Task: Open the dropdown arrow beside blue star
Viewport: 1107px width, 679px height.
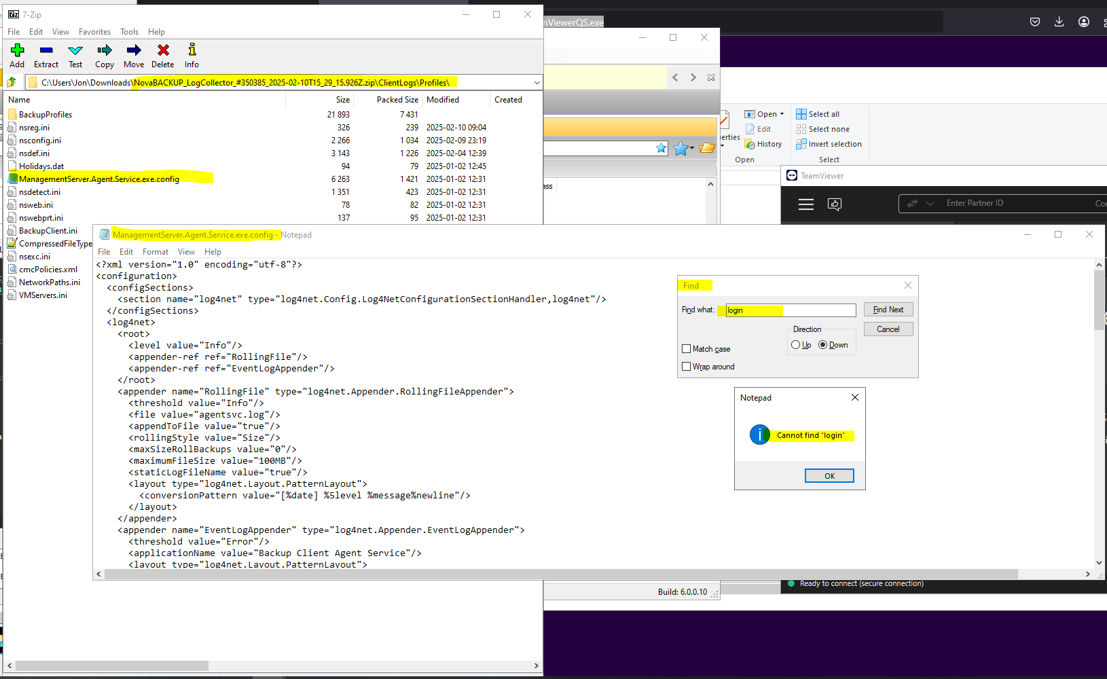Action: pos(692,148)
